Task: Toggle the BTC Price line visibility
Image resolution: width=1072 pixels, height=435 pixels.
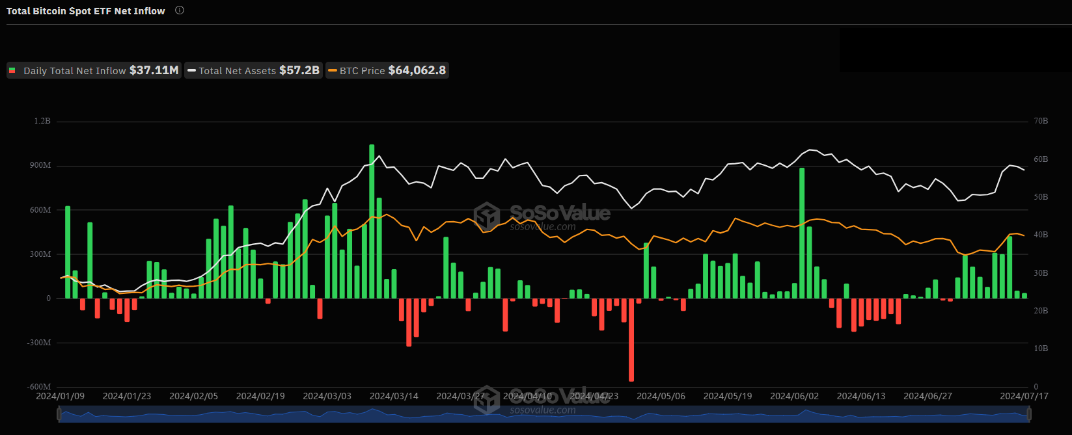Action: 387,70
